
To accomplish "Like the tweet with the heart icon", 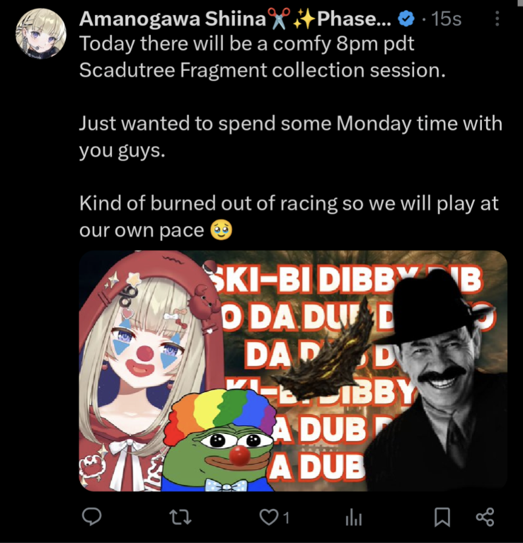I will [268, 518].
